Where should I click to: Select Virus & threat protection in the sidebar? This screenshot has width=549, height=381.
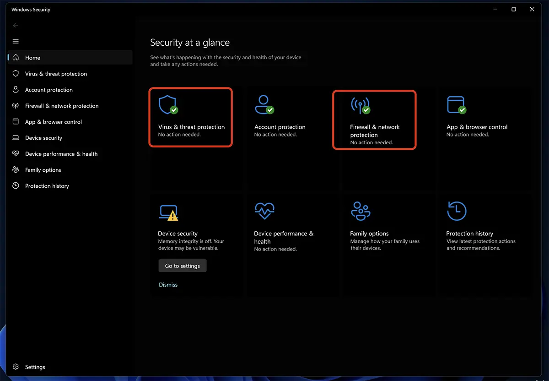pyautogui.click(x=70, y=74)
